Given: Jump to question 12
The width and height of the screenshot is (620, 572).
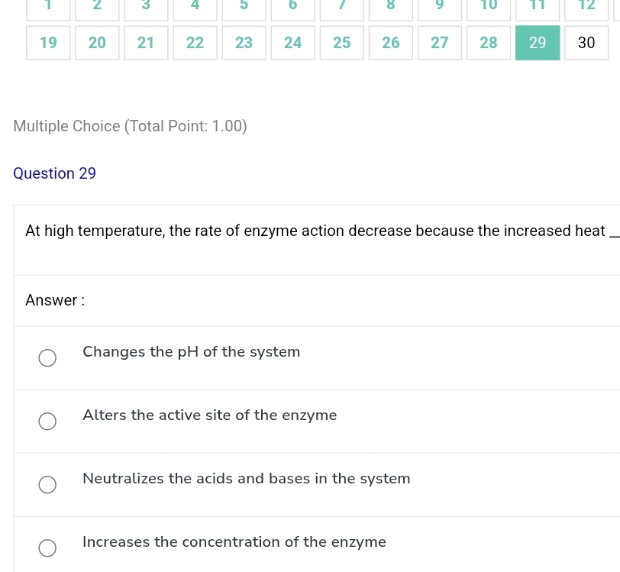Looking at the screenshot, I should tap(586, 6).
